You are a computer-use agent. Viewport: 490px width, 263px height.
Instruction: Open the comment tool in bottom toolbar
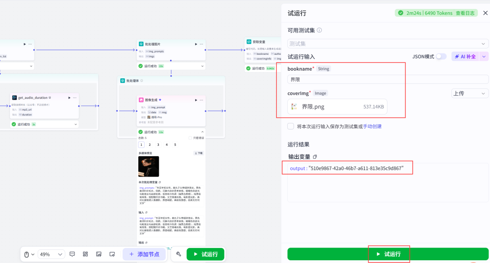point(72,254)
